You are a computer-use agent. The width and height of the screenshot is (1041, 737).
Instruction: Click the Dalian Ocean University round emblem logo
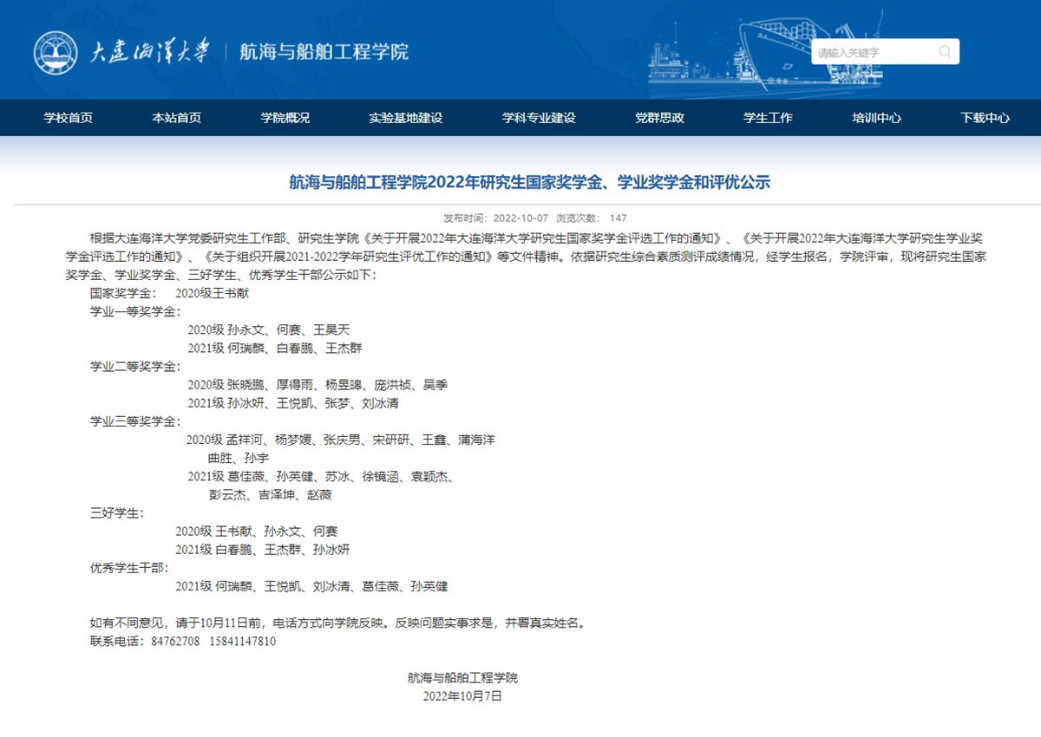[56, 52]
